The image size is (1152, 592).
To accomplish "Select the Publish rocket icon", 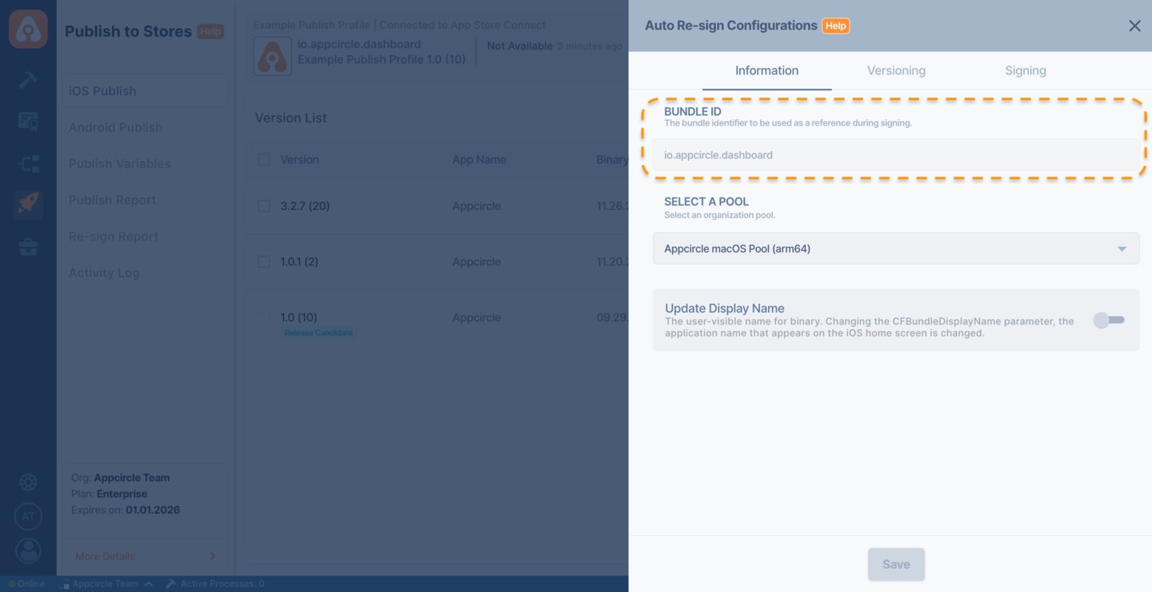I will [28, 204].
